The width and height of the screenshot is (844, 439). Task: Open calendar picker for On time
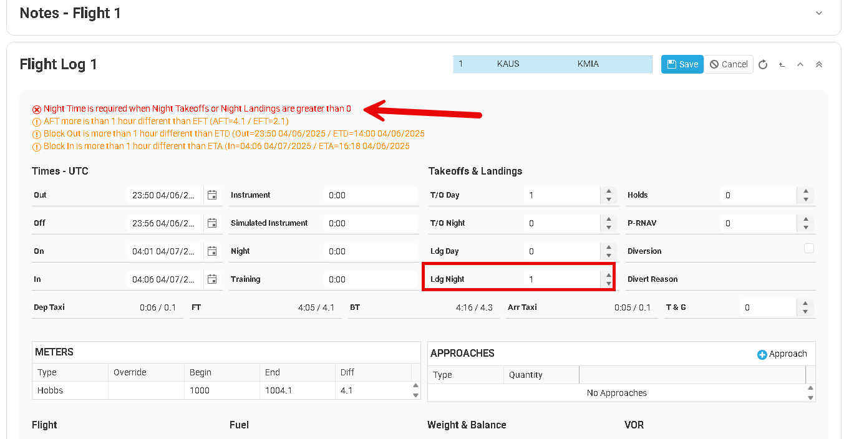212,251
